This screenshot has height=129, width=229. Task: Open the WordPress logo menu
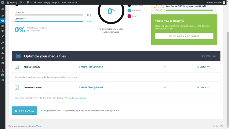2,2
